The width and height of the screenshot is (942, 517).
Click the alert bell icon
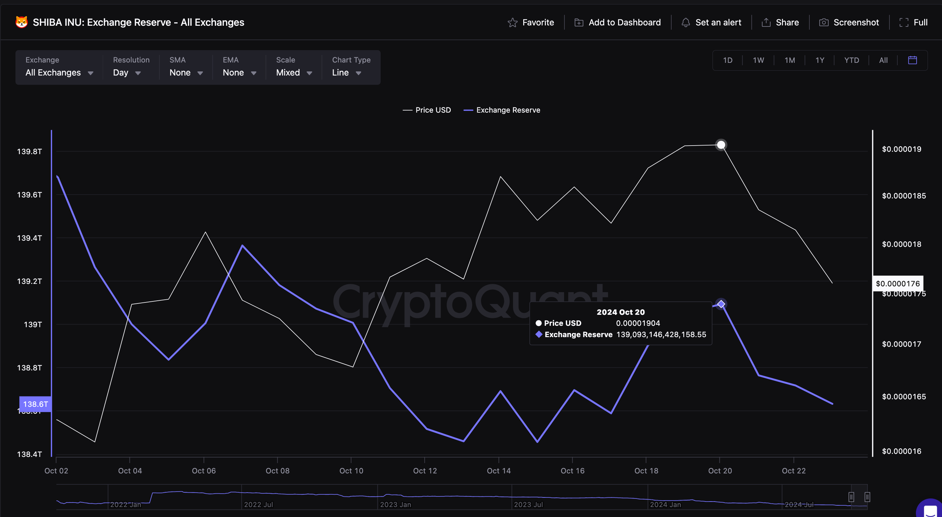click(686, 23)
